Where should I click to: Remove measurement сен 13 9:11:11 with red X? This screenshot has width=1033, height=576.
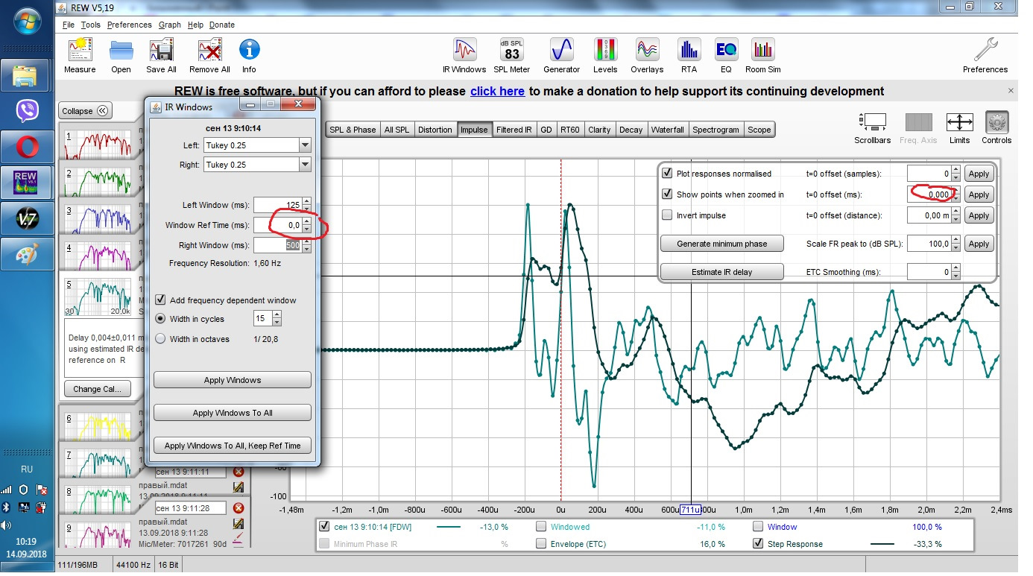tap(238, 472)
